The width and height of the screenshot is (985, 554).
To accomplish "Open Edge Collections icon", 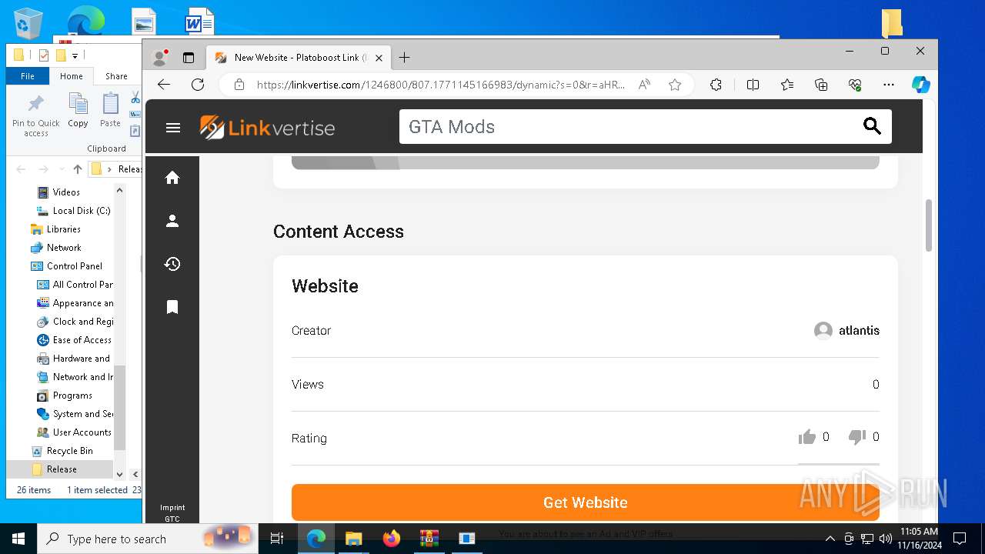I will coord(821,85).
